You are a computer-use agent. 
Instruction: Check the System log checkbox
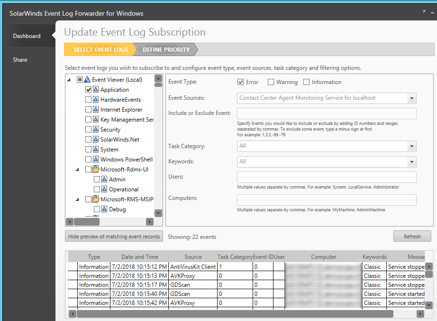88,149
